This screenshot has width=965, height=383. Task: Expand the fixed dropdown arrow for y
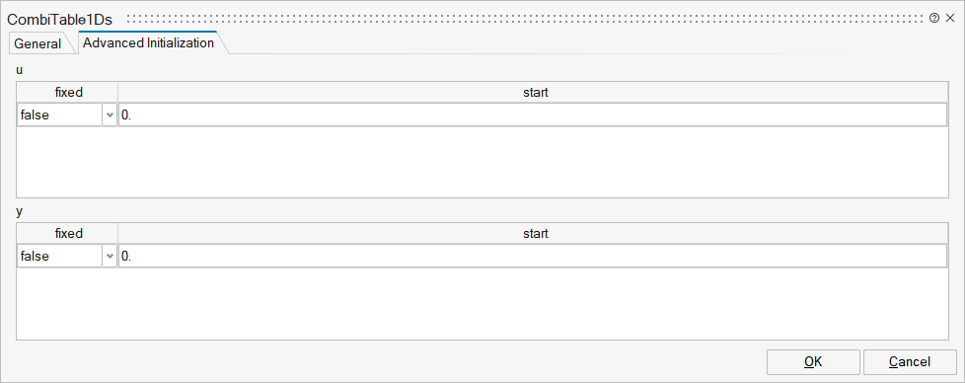click(x=111, y=257)
